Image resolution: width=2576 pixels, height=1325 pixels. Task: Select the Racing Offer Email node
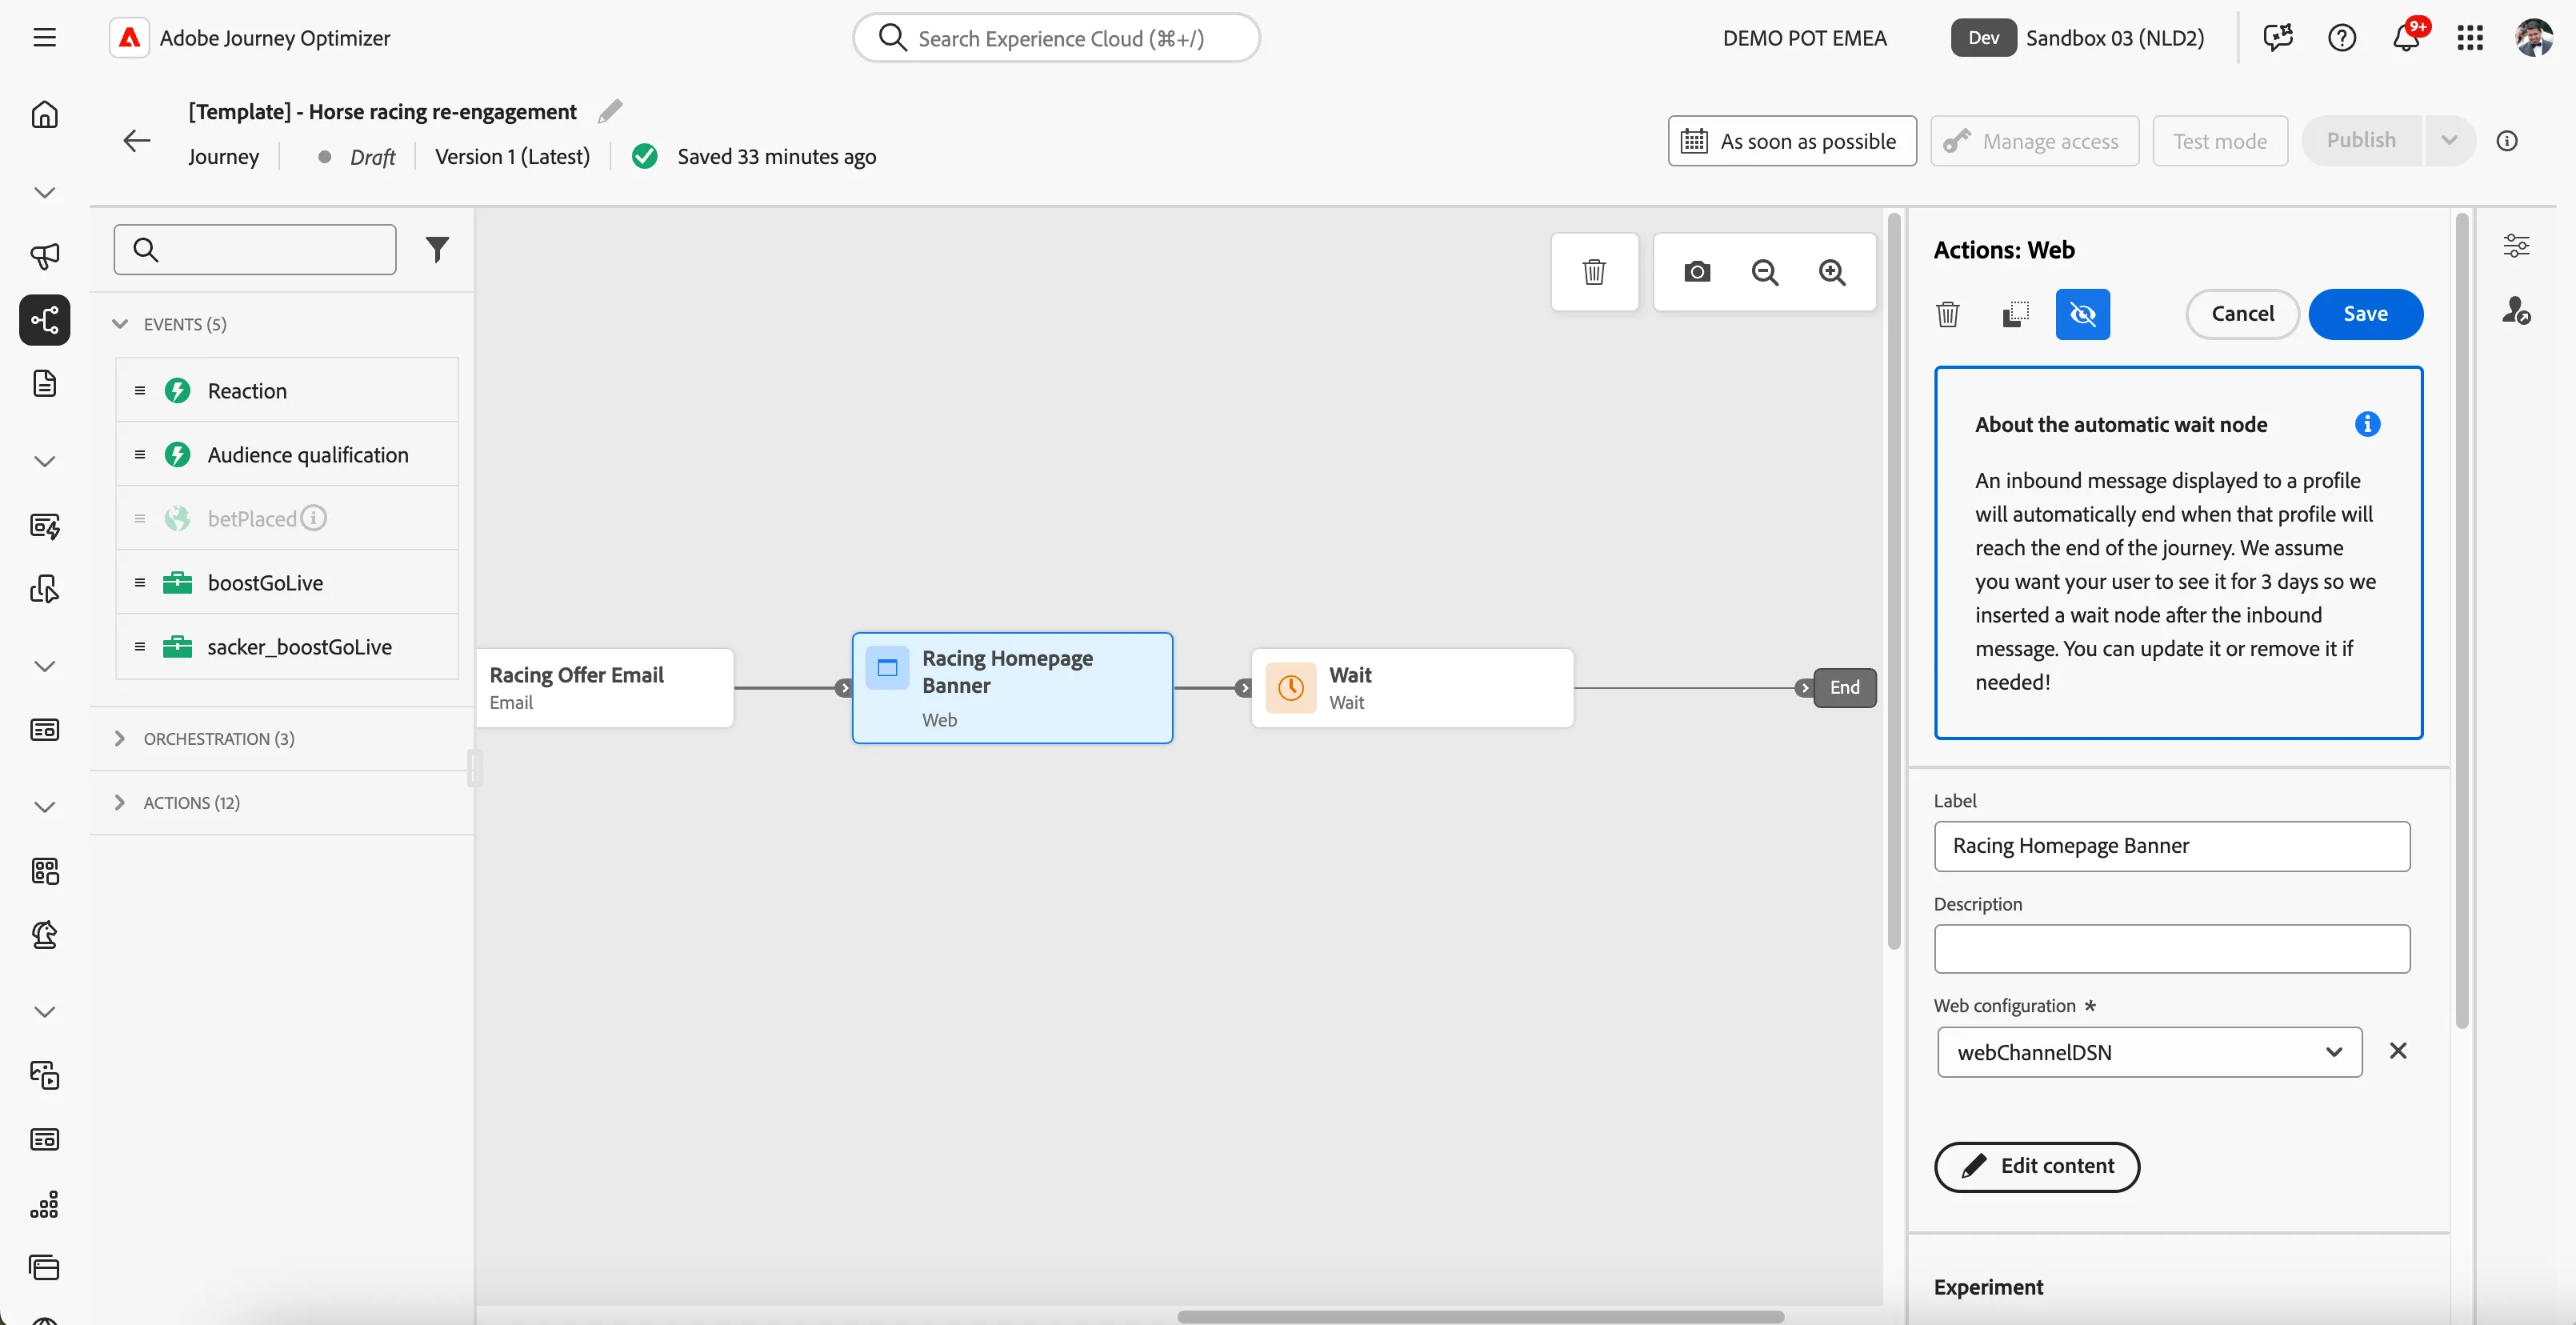pyautogui.click(x=605, y=688)
